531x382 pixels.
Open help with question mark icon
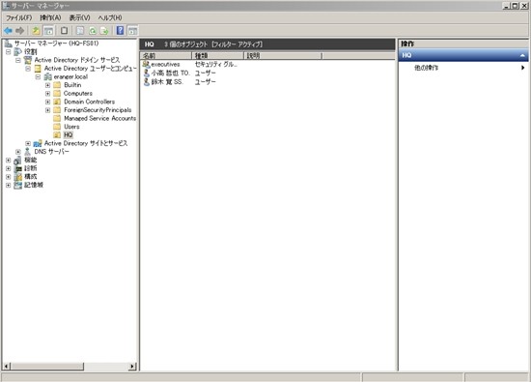[x=120, y=31]
